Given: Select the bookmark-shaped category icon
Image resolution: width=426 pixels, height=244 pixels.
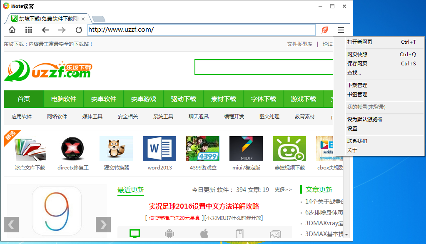Looking at the screenshot, I should pyautogui.click(x=239, y=234).
